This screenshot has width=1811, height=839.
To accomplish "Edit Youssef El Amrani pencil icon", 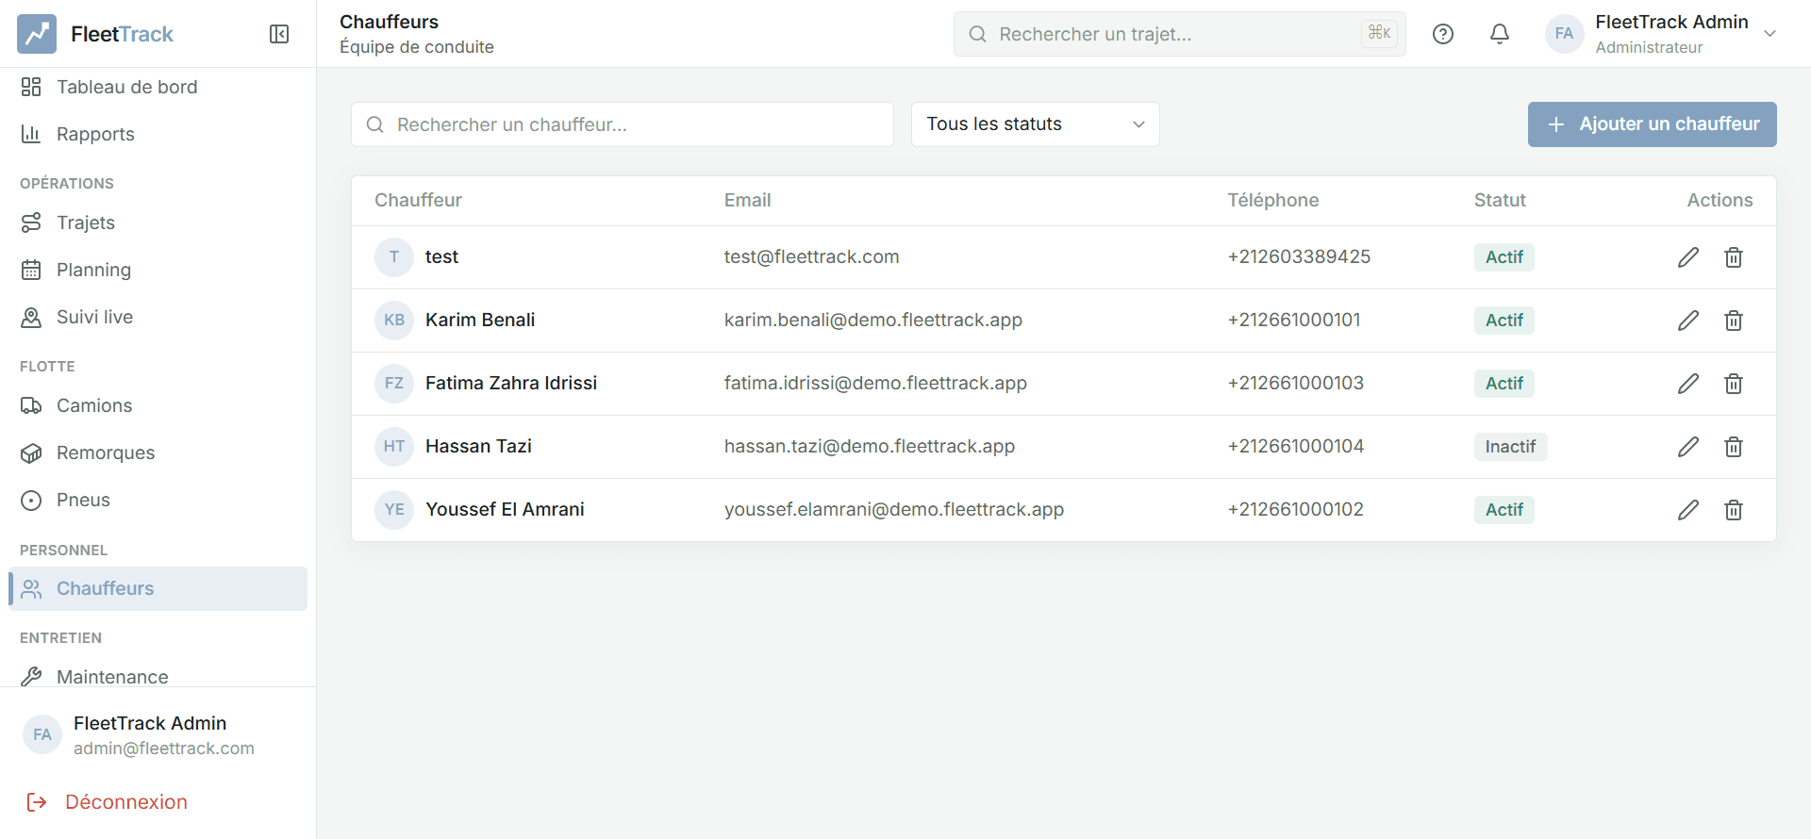I will point(1688,510).
